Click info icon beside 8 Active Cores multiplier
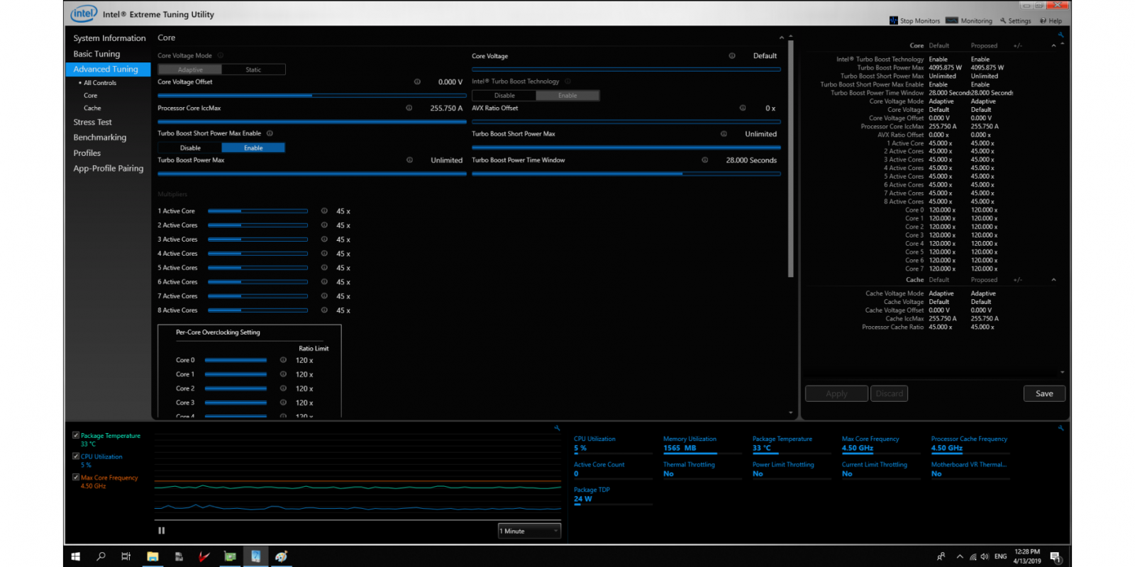1135x567 pixels. pyautogui.click(x=324, y=310)
